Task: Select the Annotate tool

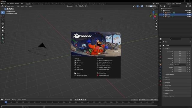Action: pyautogui.click(x=3, y=35)
